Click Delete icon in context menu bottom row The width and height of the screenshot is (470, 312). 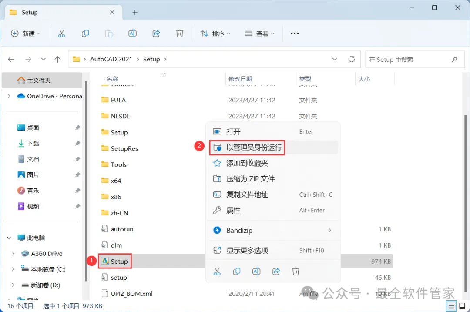pyautogui.click(x=295, y=272)
